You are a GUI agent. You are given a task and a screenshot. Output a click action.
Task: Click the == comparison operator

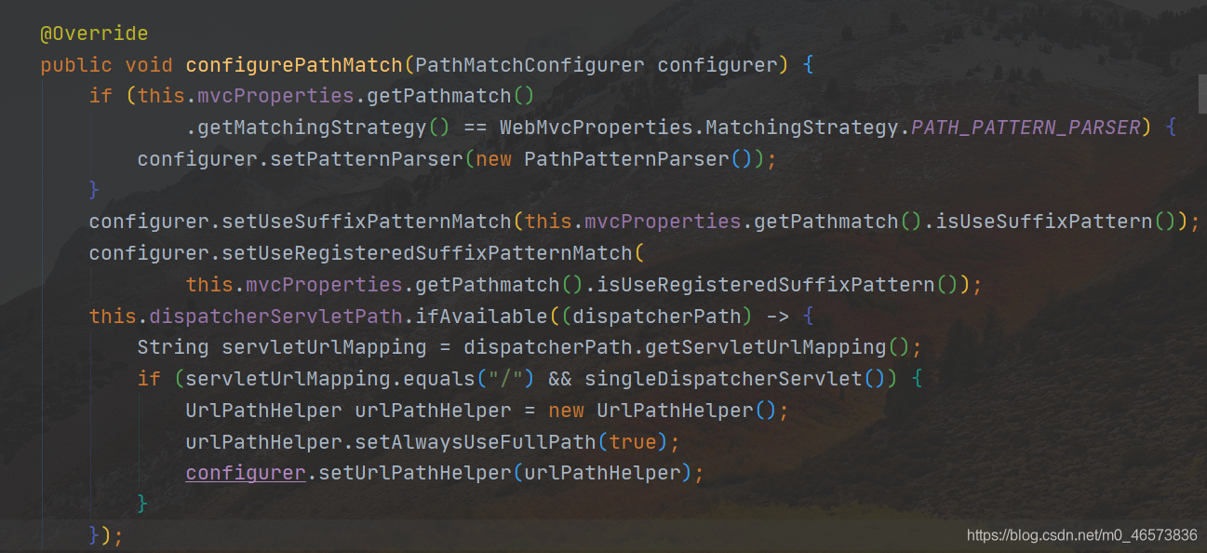click(x=476, y=128)
